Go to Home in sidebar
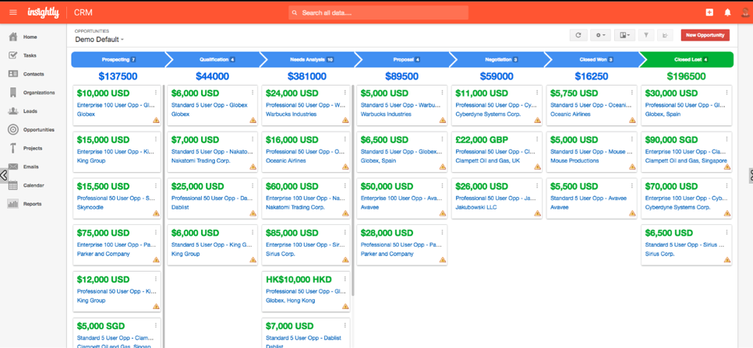Viewport: 753px width, 348px height. point(30,37)
